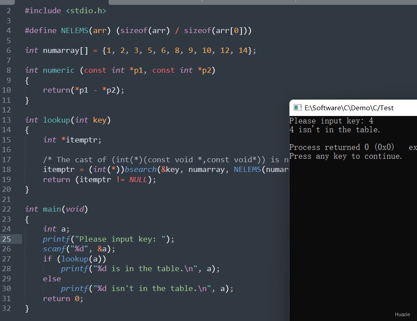Screen dimensions: 417x321
Task: Click the main function name on line 22
Action: [x=52, y=209]
